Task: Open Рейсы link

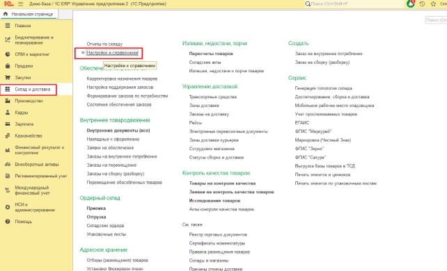Action: click(x=195, y=122)
